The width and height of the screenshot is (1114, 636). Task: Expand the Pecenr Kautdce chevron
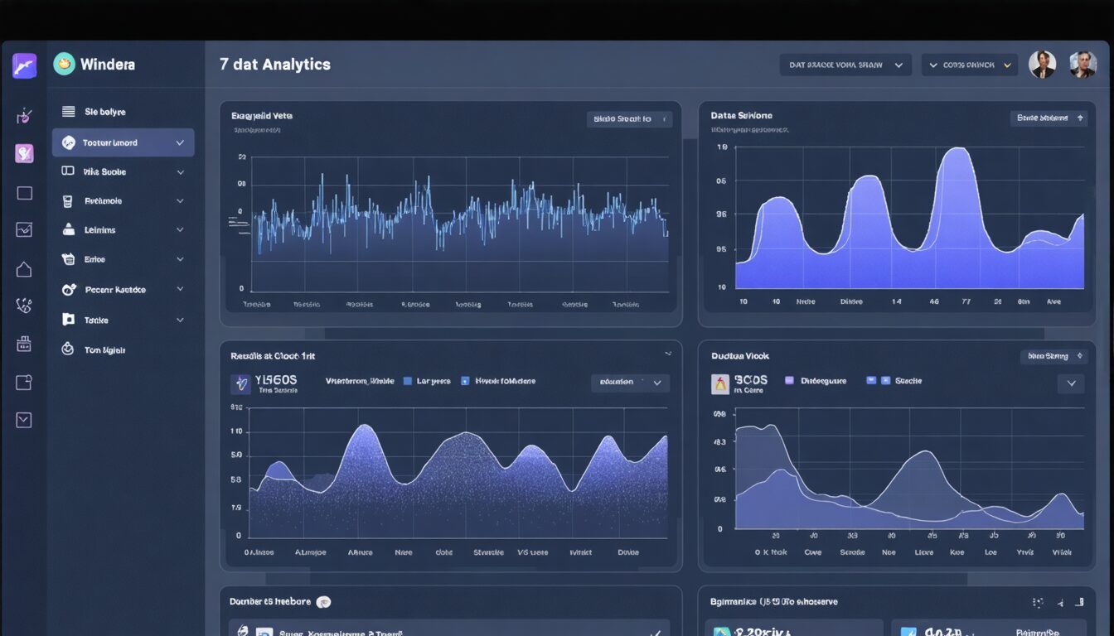pos(180,290)
